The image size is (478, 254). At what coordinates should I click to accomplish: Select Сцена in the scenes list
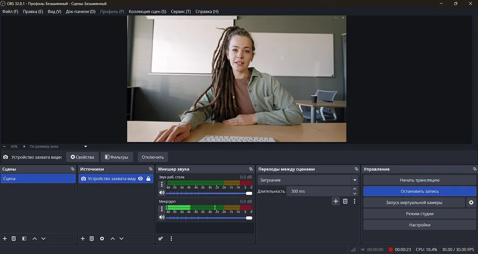point(38,179)
